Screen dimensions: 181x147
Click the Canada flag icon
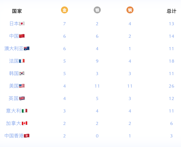click(x=25, y=123)
